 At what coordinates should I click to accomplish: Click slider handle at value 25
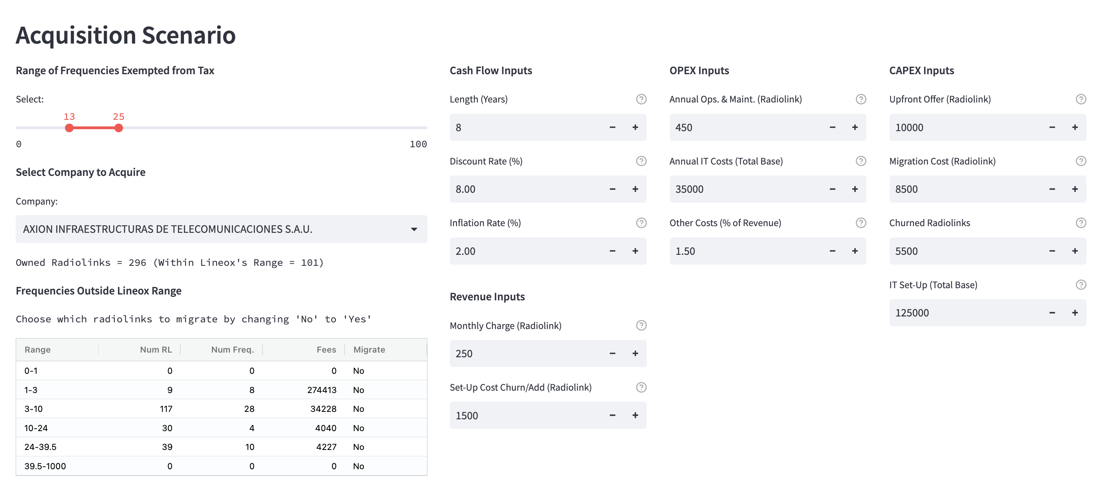[x=119, y=128]
